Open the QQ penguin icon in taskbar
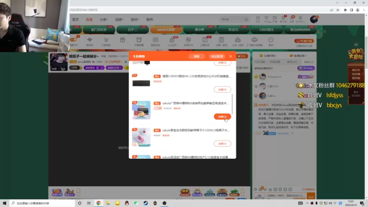The width and height of the screenshot is (368, 207). [127, 203]
